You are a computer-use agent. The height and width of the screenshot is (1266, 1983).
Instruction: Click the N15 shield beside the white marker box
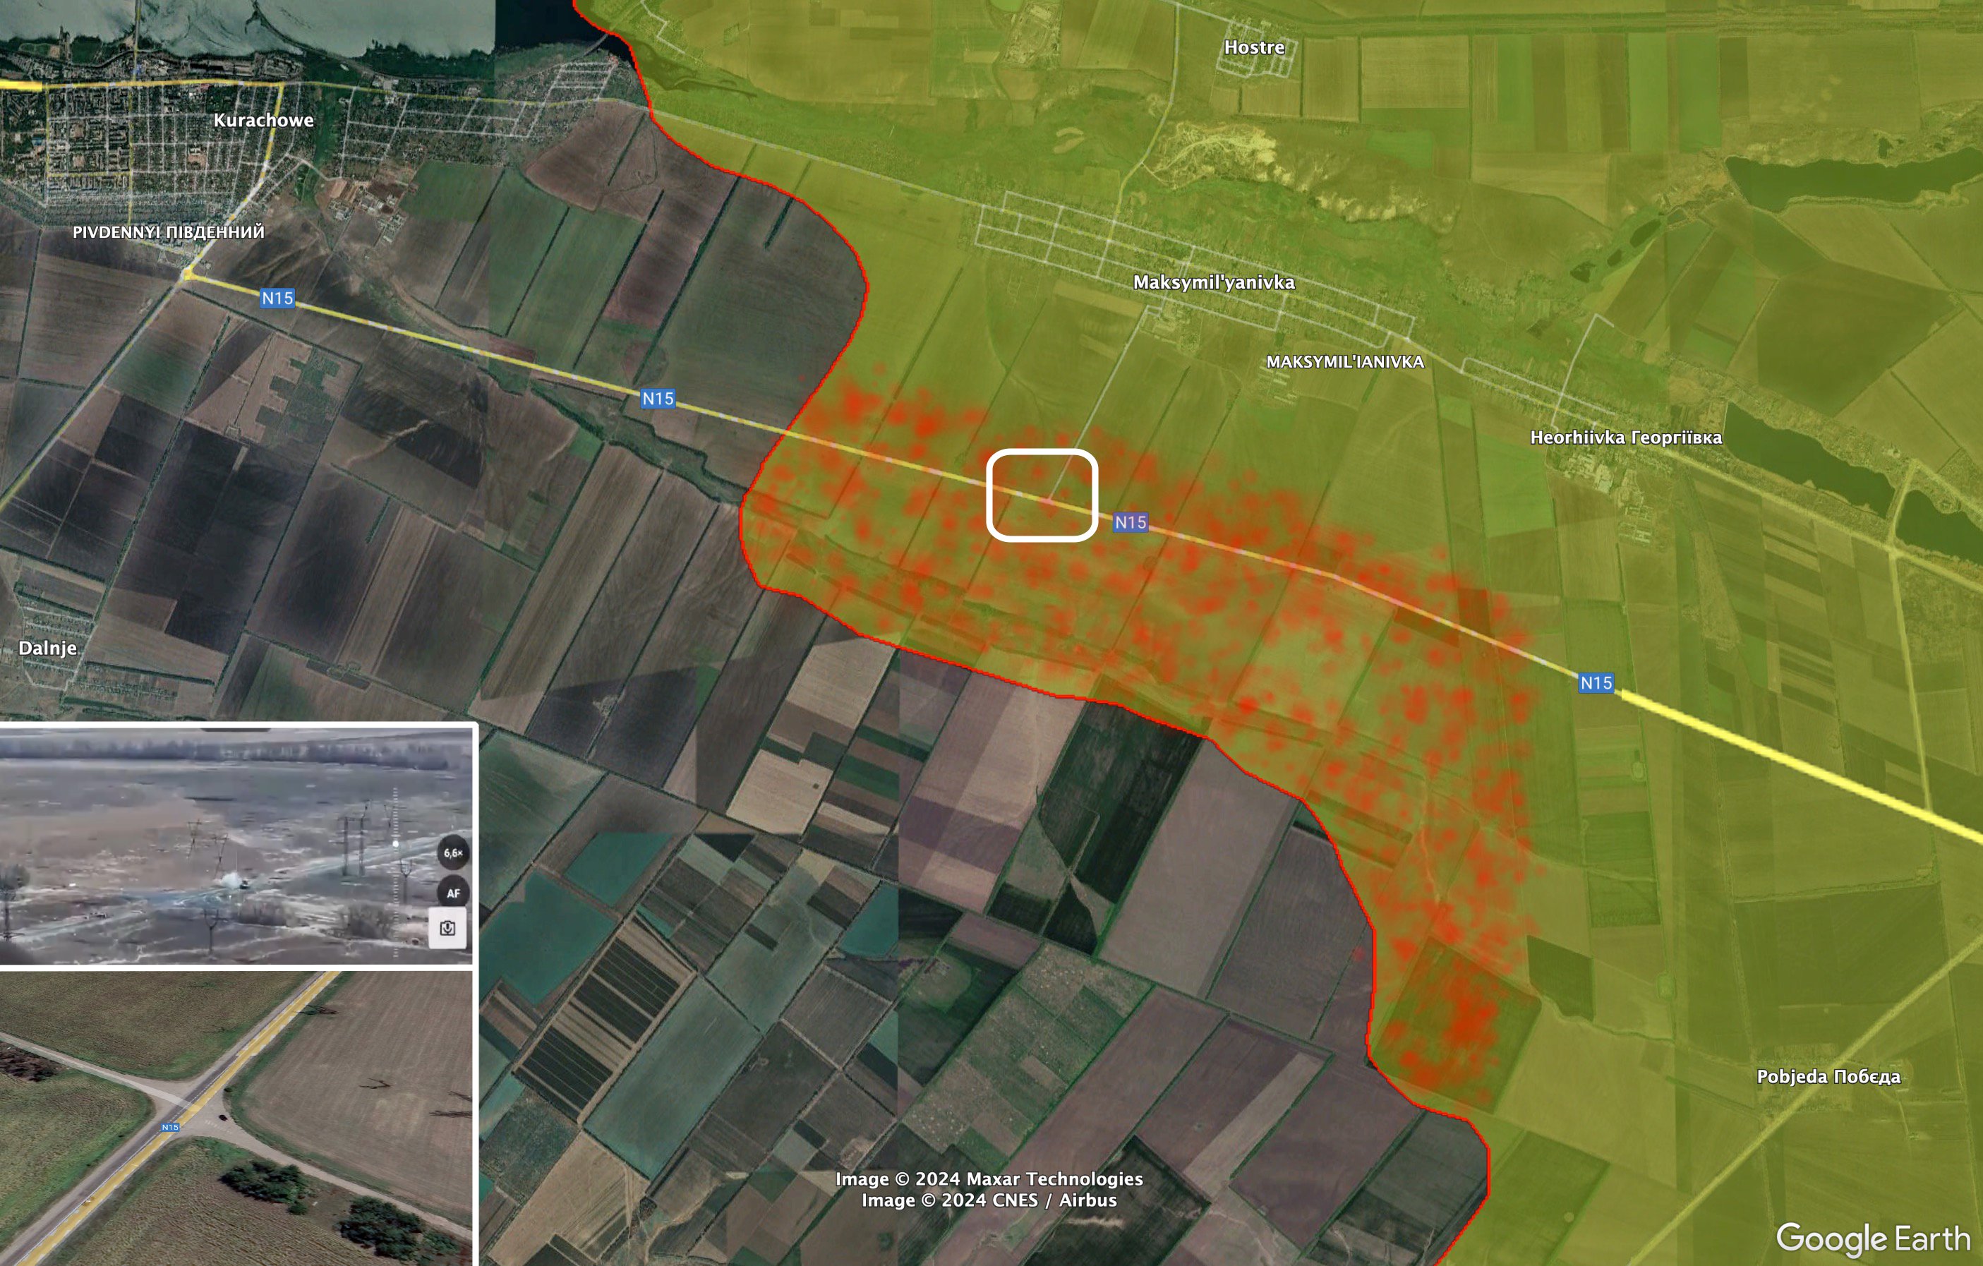(1130, 522)
